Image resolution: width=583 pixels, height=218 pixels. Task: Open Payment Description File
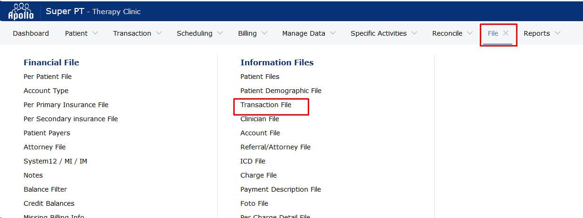(280, 189)
